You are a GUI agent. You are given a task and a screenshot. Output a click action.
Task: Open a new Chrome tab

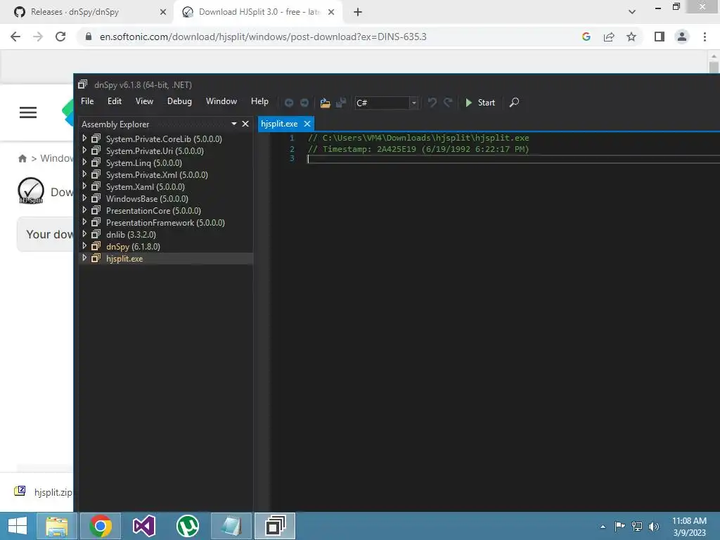tap(358, 12)
